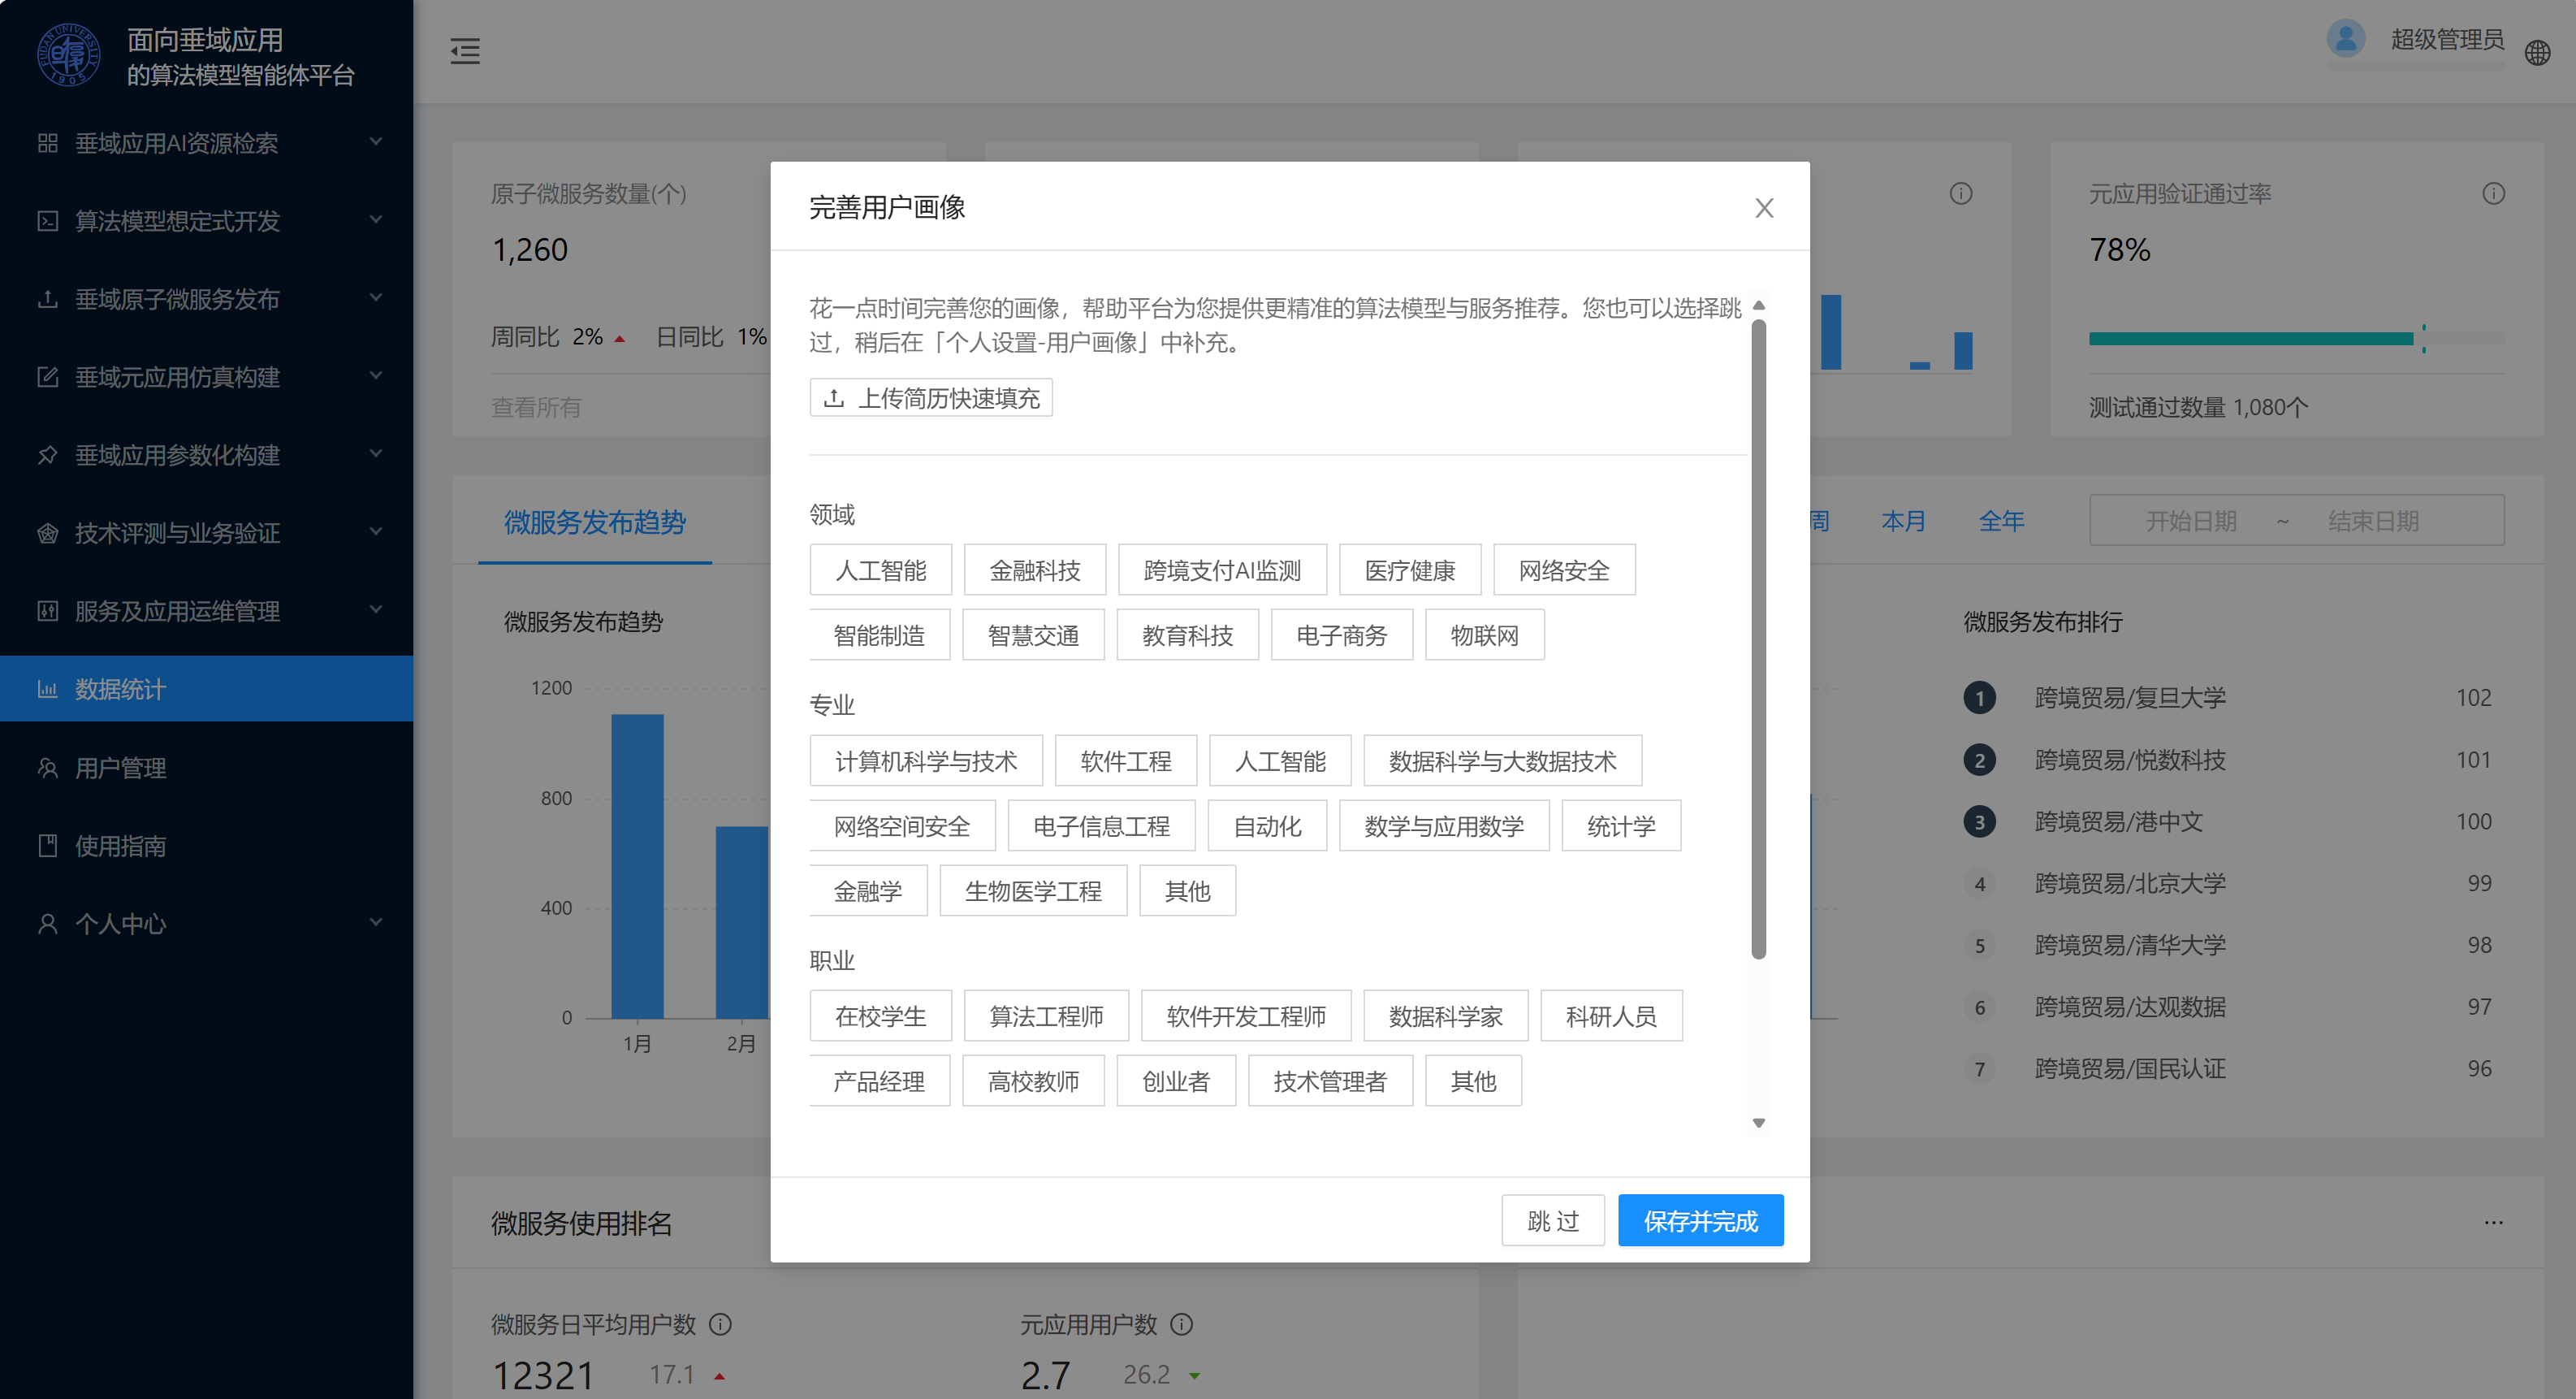The height and width of the screenshot is (1399, 2576).
Task: Select the 数据科学家 occupation tag
Action: 1445,1016
